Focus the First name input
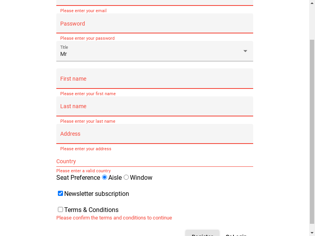The height and width of the screenshot is (236, 315). 154,79
